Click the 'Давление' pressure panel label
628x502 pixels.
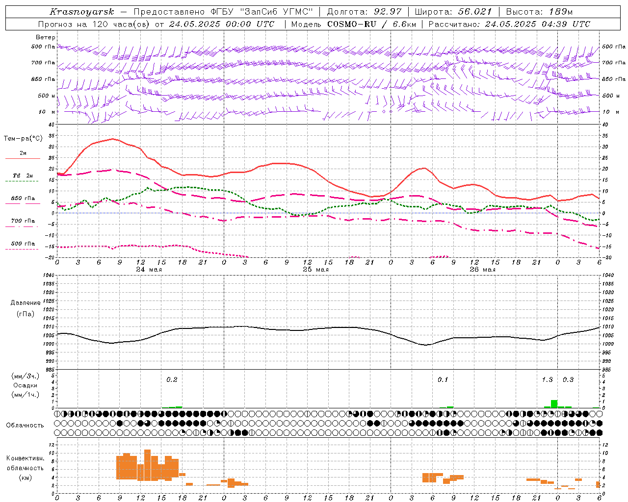pos(26,303)
